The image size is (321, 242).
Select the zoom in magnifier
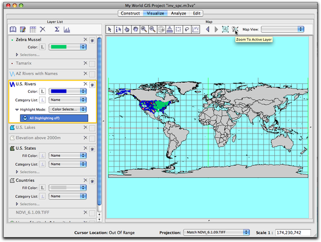[x=144, y=30]
